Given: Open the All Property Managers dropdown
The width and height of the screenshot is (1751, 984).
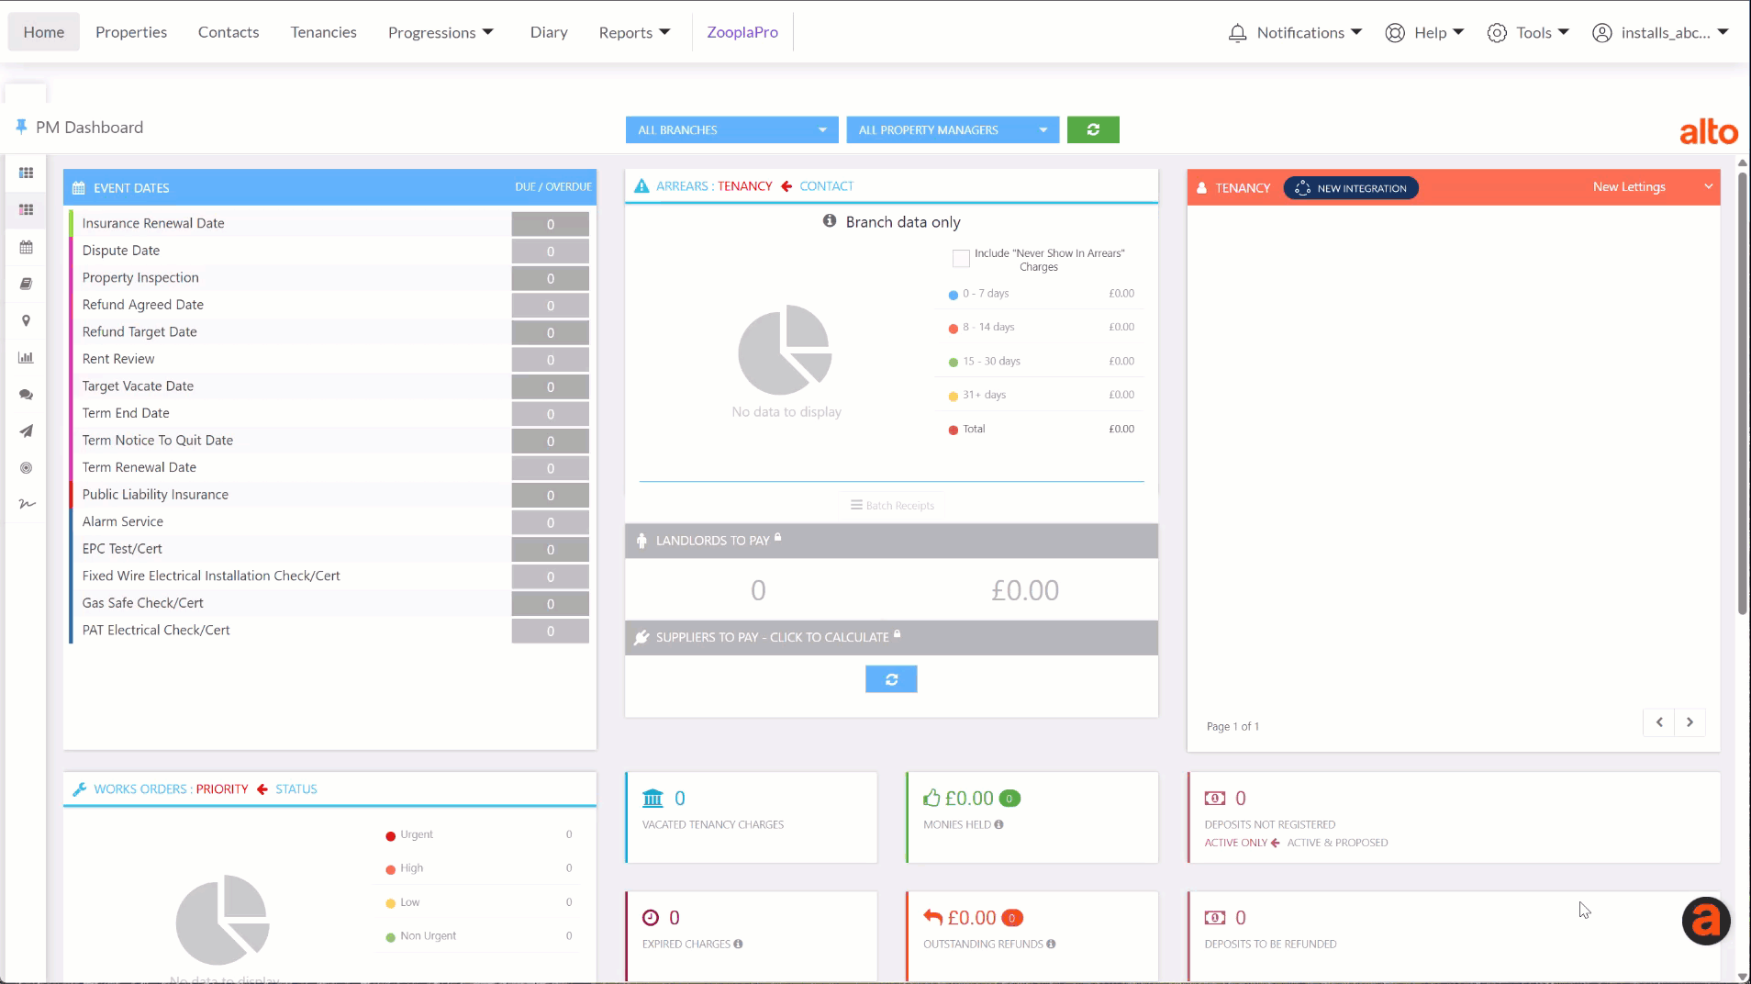Looking at the screenshot, I should click(x=953, y=129).
